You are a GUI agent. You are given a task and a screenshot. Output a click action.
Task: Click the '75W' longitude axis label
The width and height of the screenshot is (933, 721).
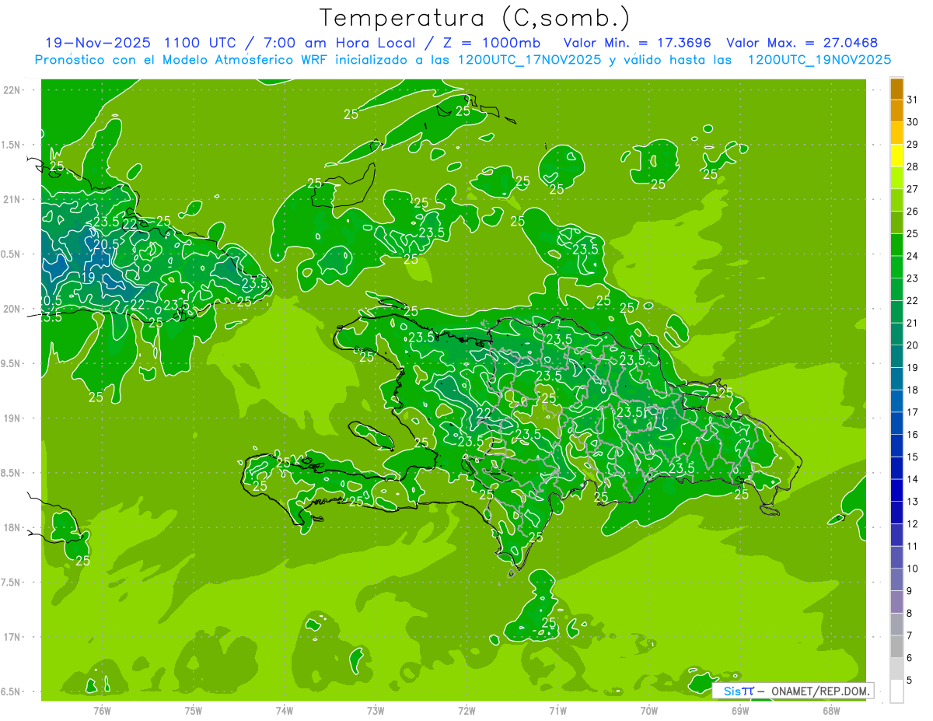[194, 710]
